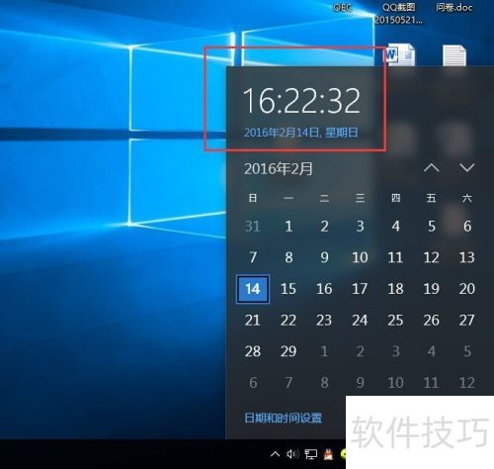Select bright February 10 in second week

pyautogui.click(x=360, y=257)
